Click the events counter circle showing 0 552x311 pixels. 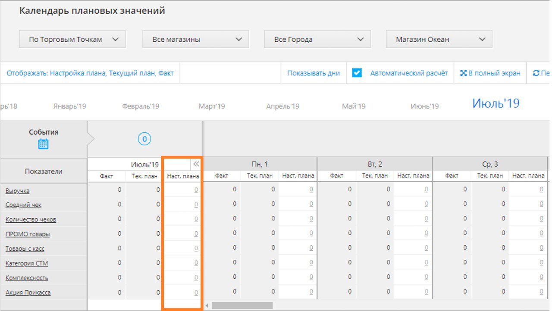pyautogui.click(x=144, y=139)
